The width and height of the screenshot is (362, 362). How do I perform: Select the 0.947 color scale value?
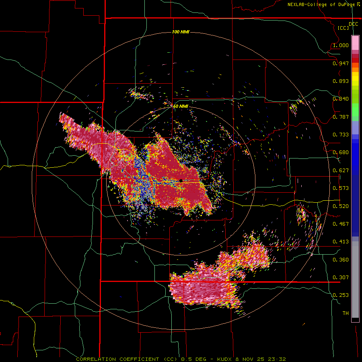point(341,63)
